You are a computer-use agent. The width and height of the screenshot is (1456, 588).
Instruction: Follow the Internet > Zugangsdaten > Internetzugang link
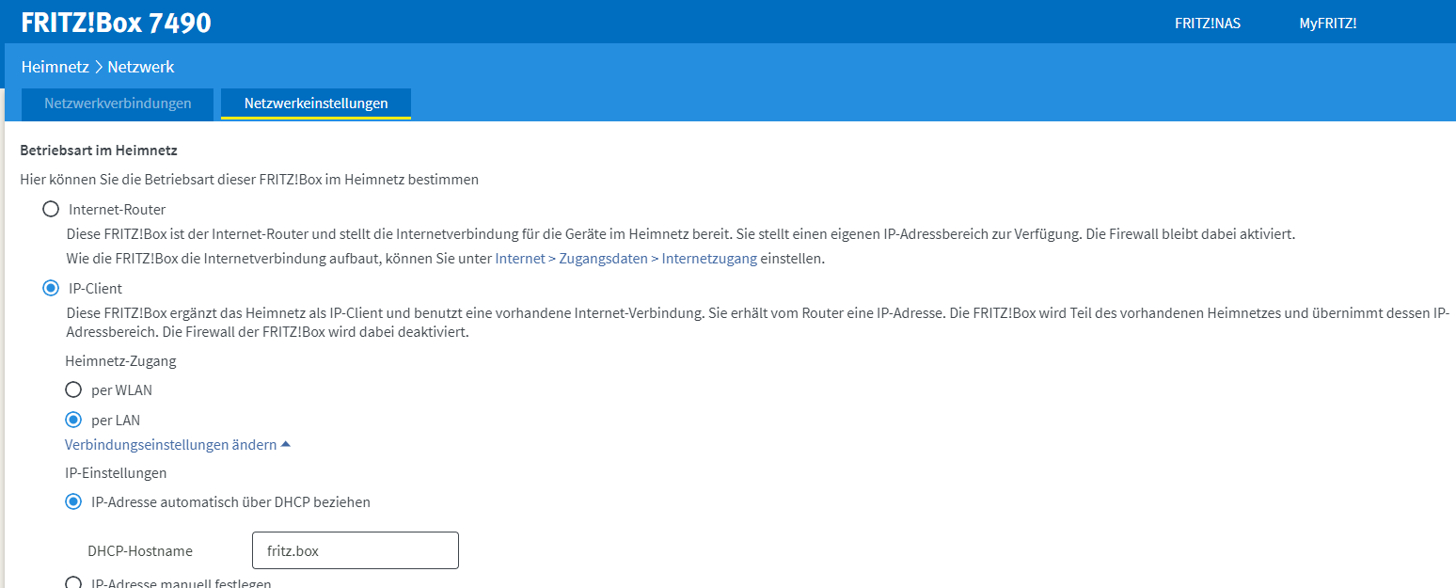(625, 259)
